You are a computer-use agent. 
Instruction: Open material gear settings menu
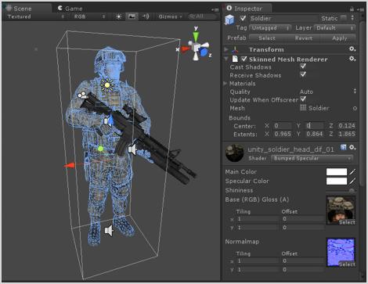click(x=352, y=148)
